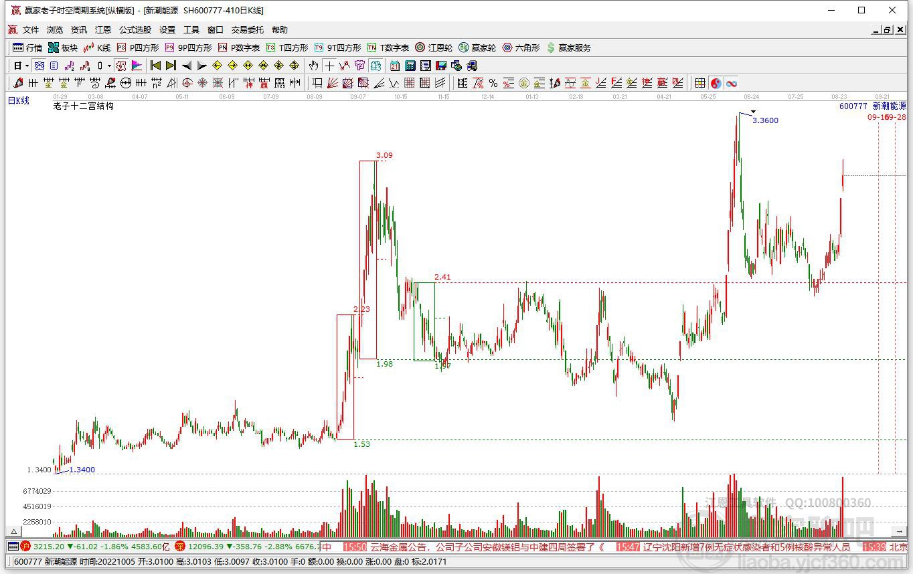Click the 1.3400 low price marker
Screen dimensions: 913x574
point(82,470)
